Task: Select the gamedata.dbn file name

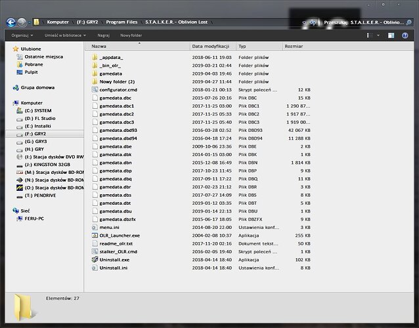Action: coord(116,163)
